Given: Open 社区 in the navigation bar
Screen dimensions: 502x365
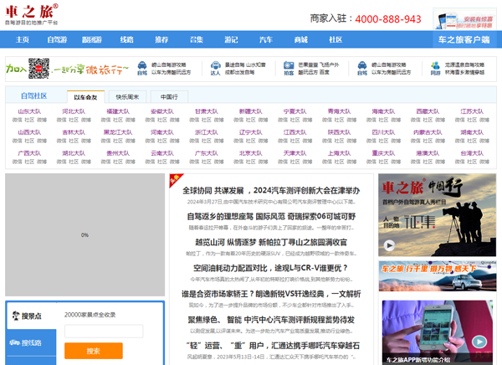Looking at the screenshot, I should tap(336, 39).
